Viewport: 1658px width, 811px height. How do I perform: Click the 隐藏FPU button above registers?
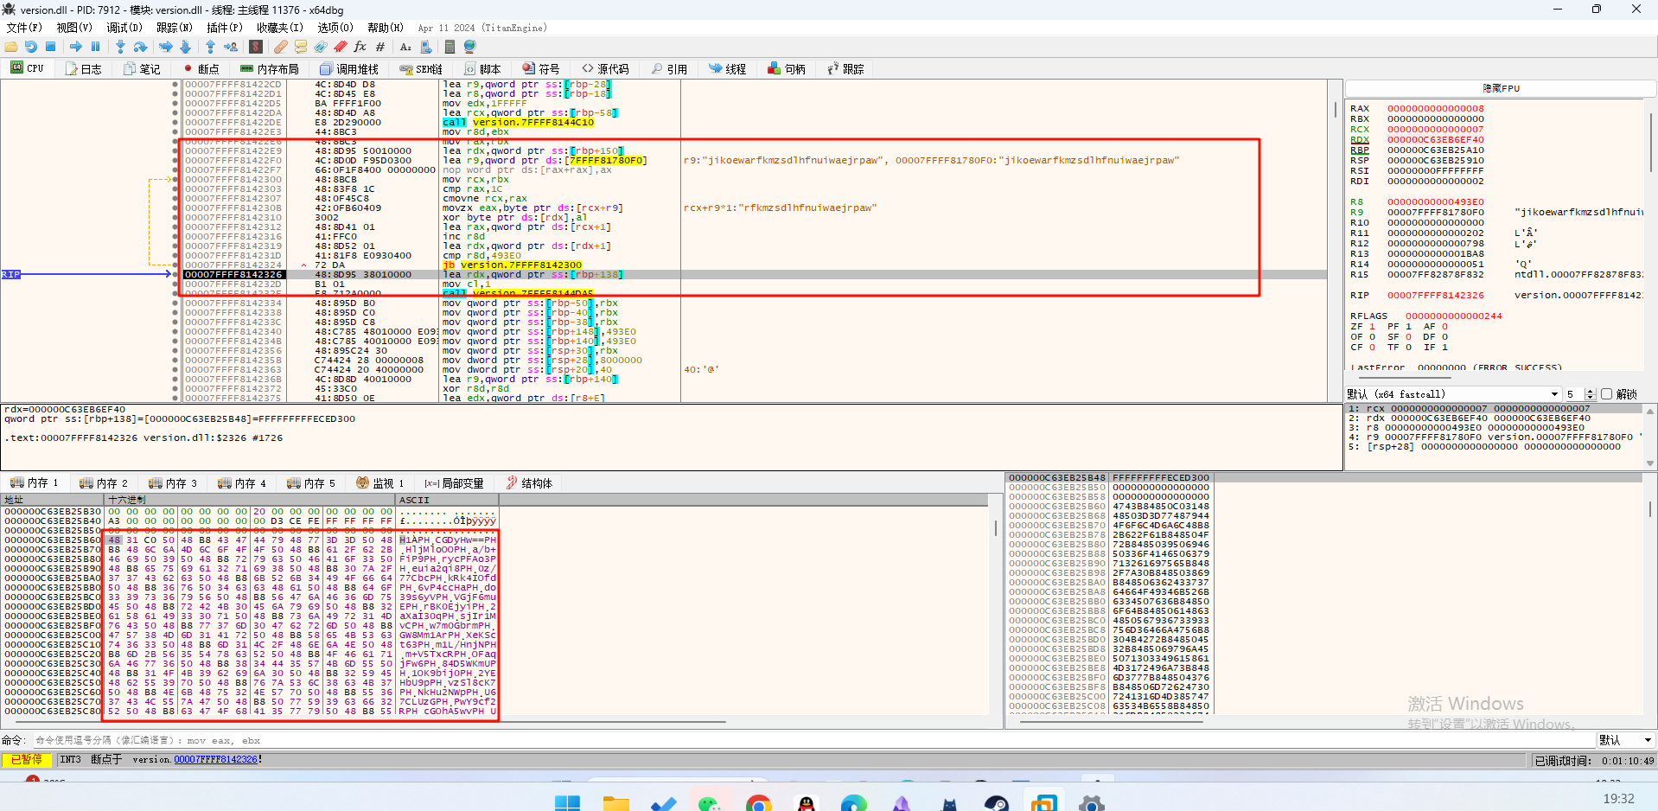coord(1501,88)
